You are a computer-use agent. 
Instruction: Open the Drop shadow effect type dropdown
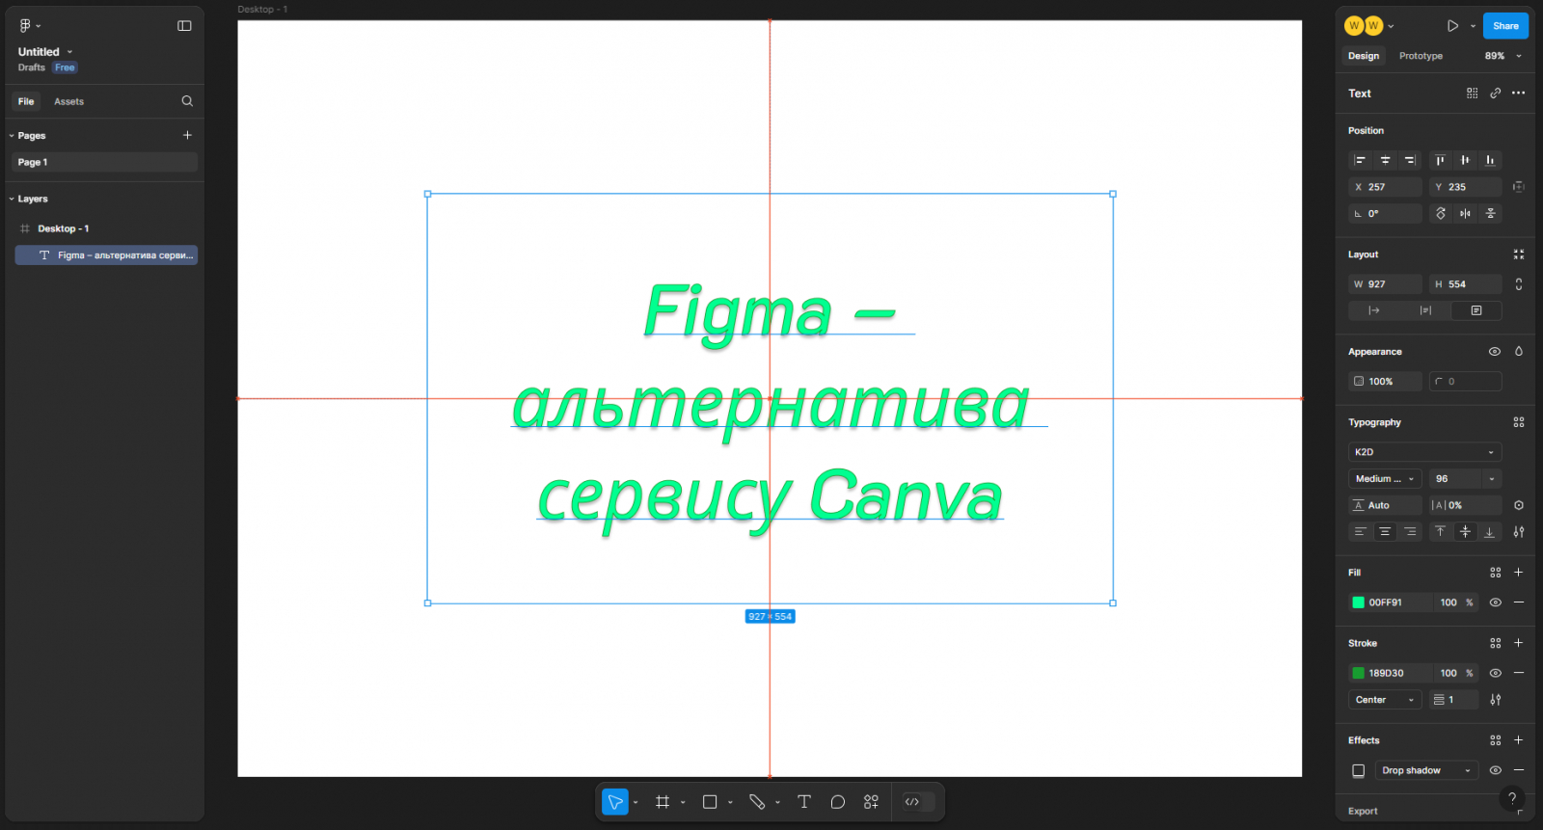pos(1426,770)
